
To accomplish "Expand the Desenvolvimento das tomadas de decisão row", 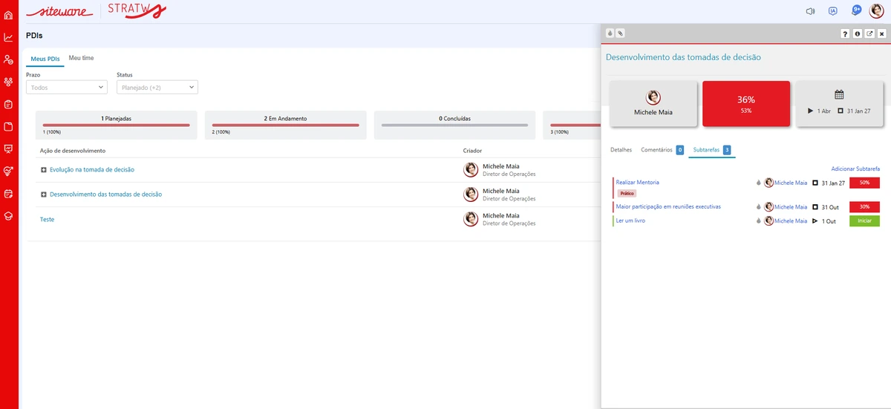I will (44, 194).
